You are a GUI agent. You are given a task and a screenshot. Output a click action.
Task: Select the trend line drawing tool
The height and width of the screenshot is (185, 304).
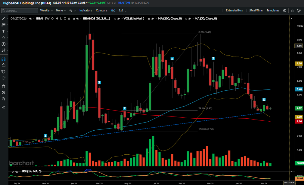3,18
